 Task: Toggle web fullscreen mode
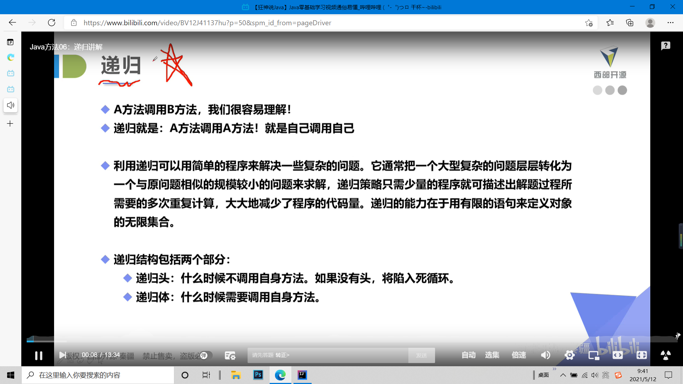pyautogui.click(x=641, y=355)
